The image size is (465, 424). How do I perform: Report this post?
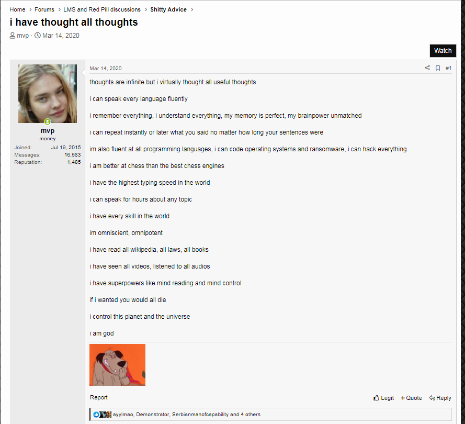pos(99,397)
